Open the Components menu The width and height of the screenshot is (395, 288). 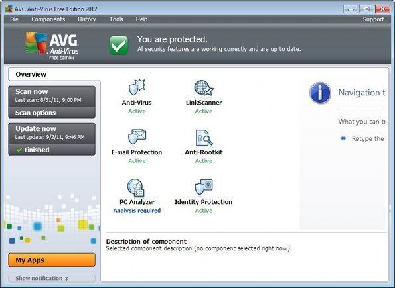(x=48, y=19)
